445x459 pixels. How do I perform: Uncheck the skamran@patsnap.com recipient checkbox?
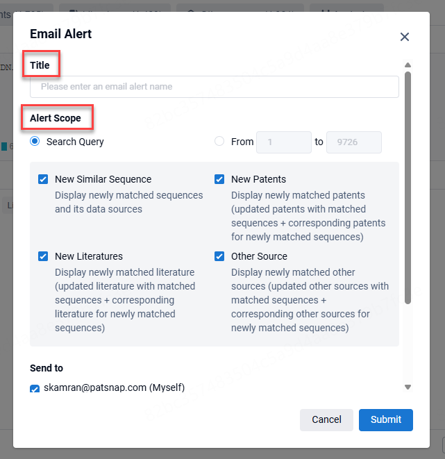pos(35,388)
